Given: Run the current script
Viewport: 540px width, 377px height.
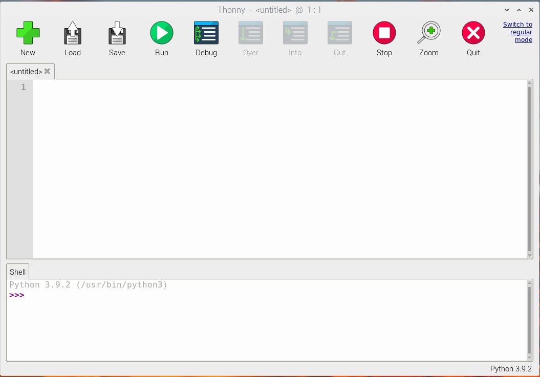Looking at the screenshot, I should click(162, 33).
